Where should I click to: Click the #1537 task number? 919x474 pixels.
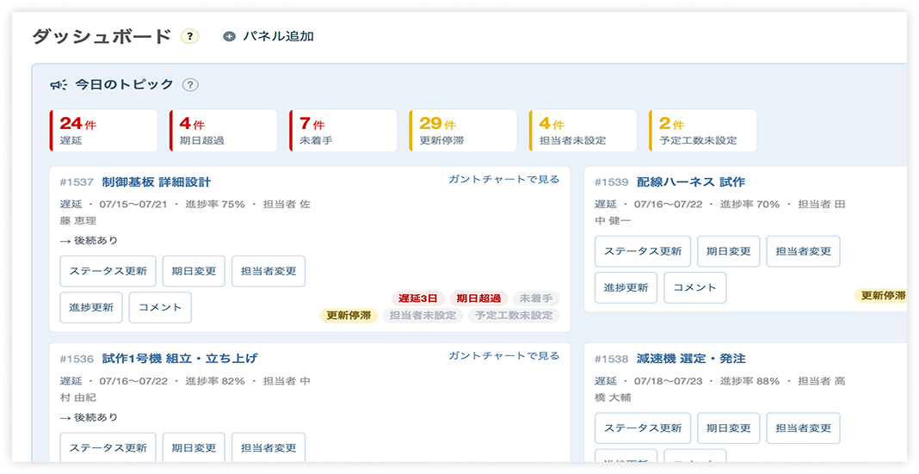(x=77, y=182)
